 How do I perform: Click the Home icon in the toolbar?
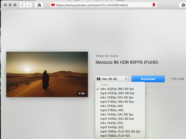[39, 5]
